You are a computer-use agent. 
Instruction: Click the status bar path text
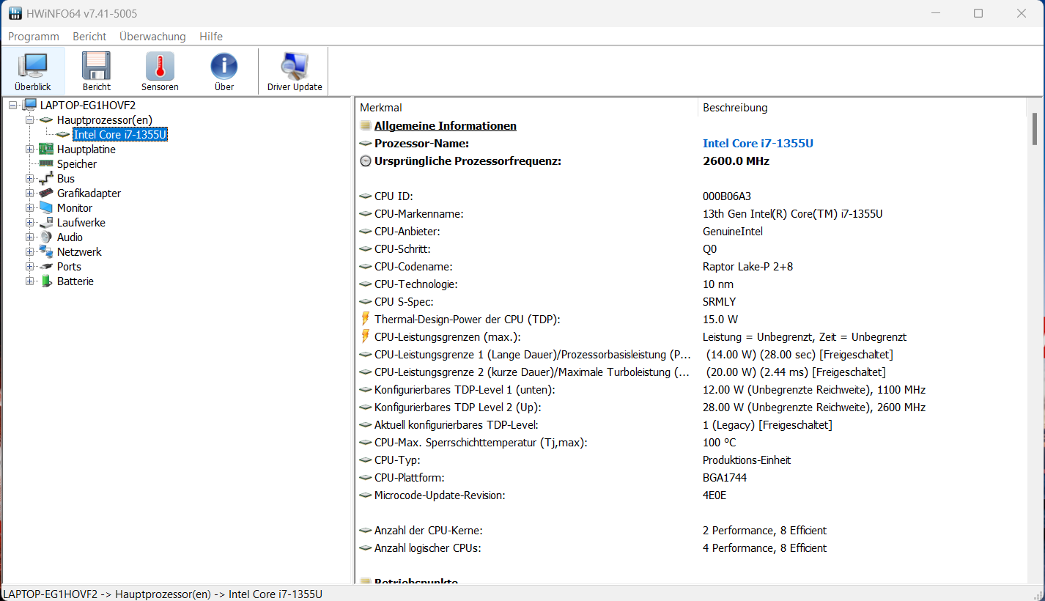(163, 594)
